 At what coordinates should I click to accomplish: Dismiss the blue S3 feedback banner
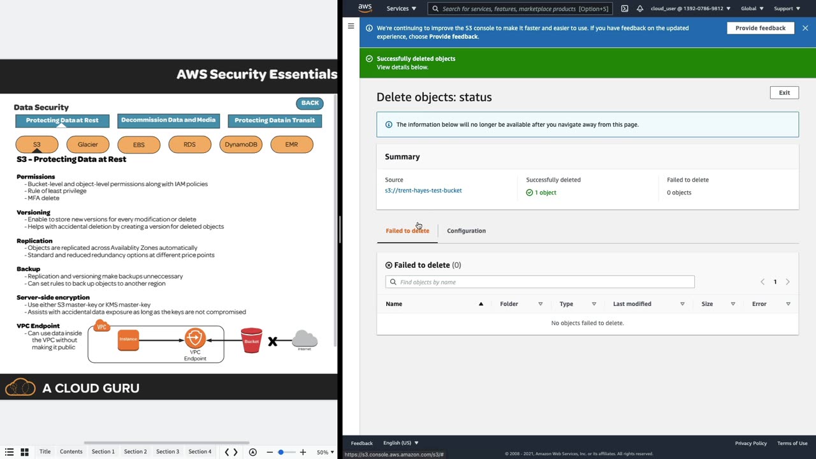click(805, 28)
